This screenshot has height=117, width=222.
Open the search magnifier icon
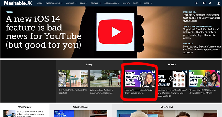point(197,3)
